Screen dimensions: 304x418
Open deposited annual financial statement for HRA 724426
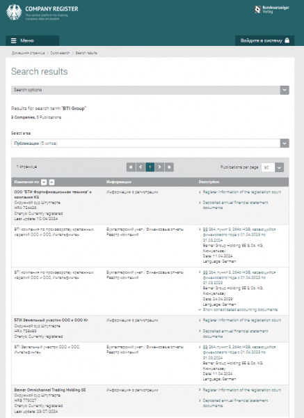tap(235, 205)
